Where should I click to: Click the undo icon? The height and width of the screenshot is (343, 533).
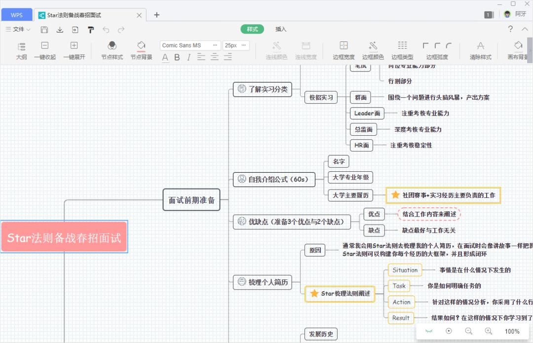coord(106,30)
